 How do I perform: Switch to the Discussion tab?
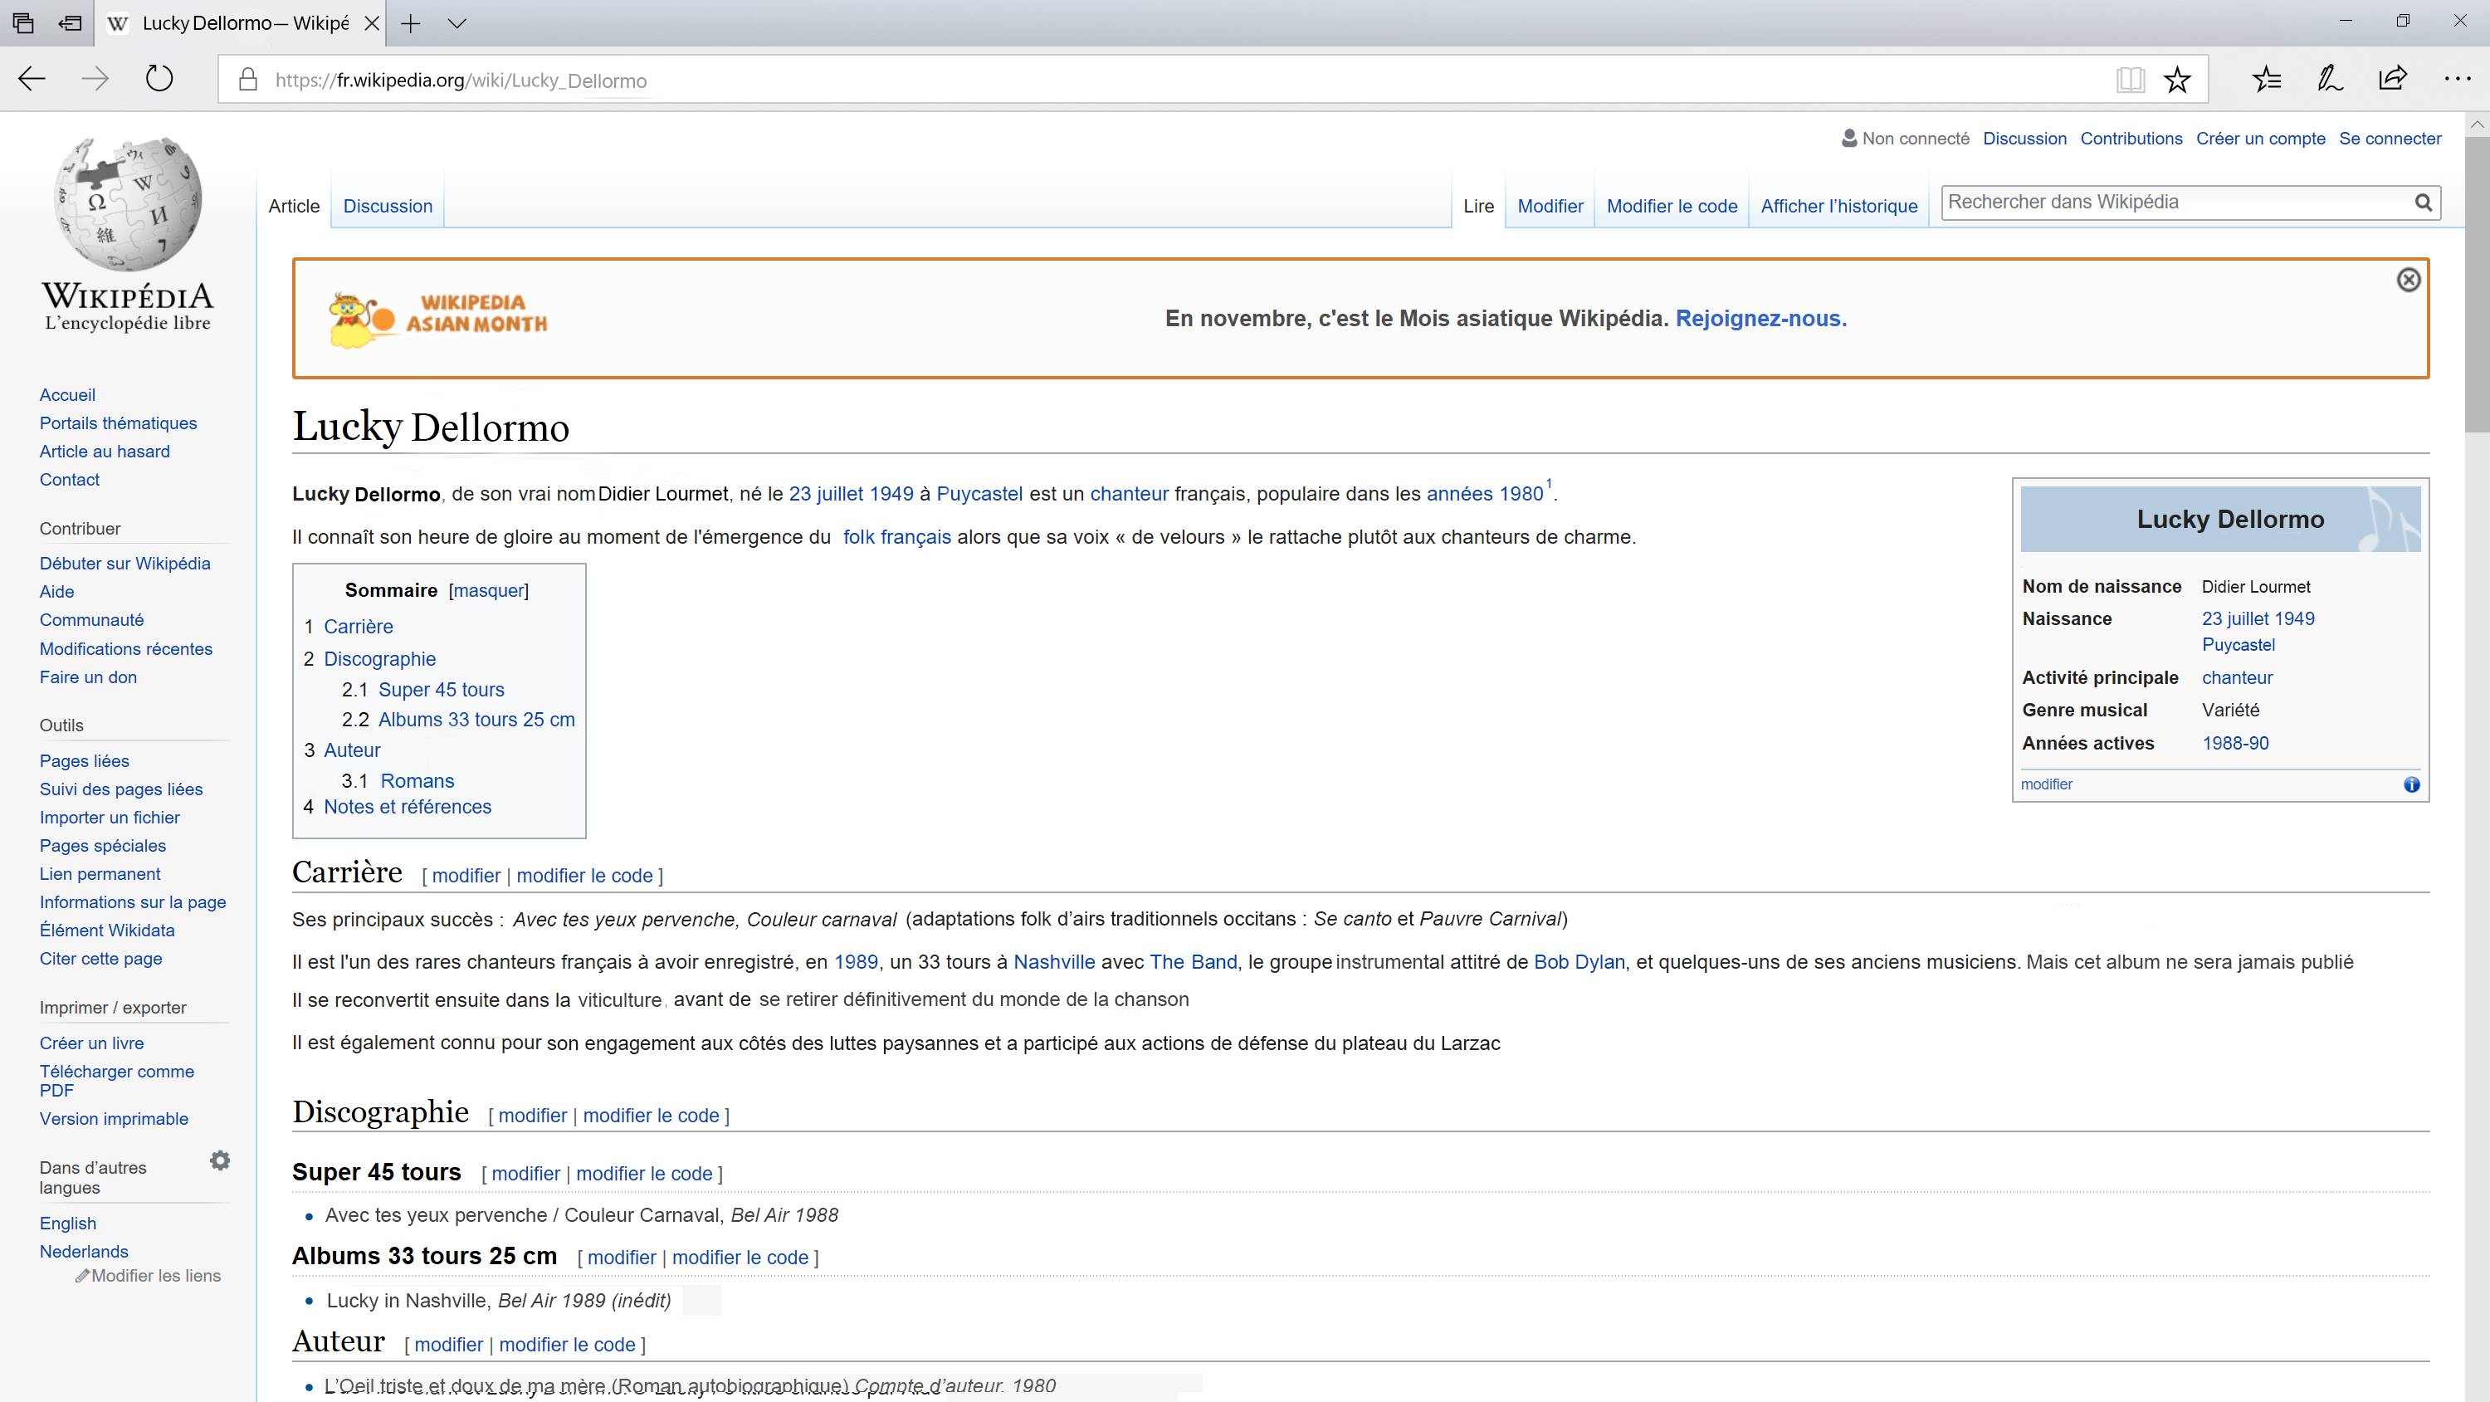[x=388, y=206]
